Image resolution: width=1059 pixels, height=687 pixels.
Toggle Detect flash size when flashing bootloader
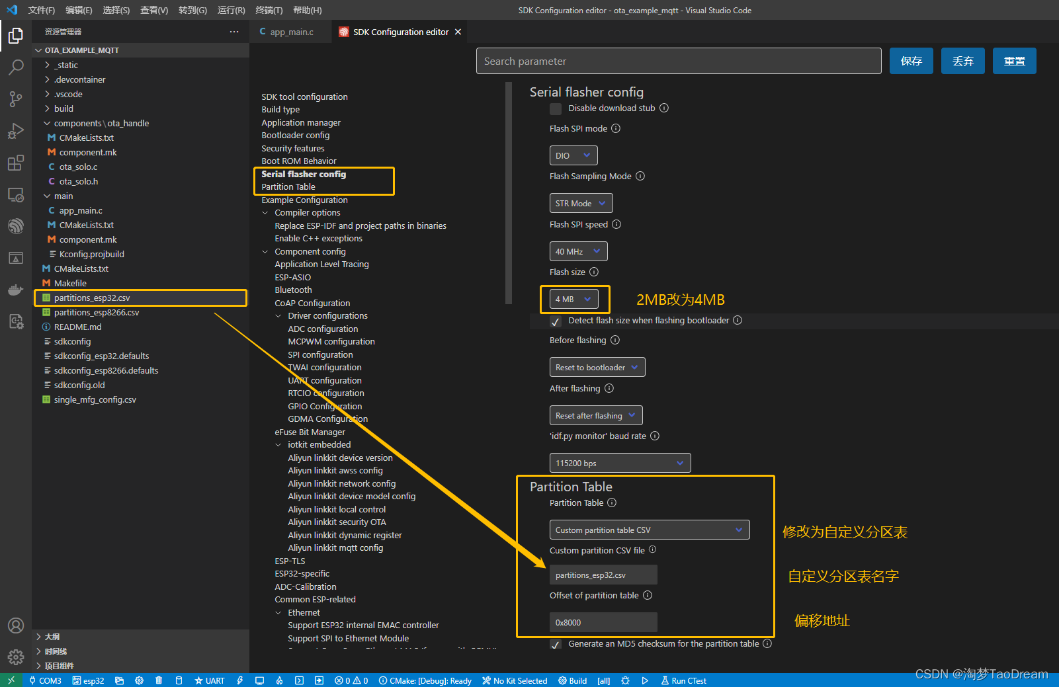coord(556,321)
